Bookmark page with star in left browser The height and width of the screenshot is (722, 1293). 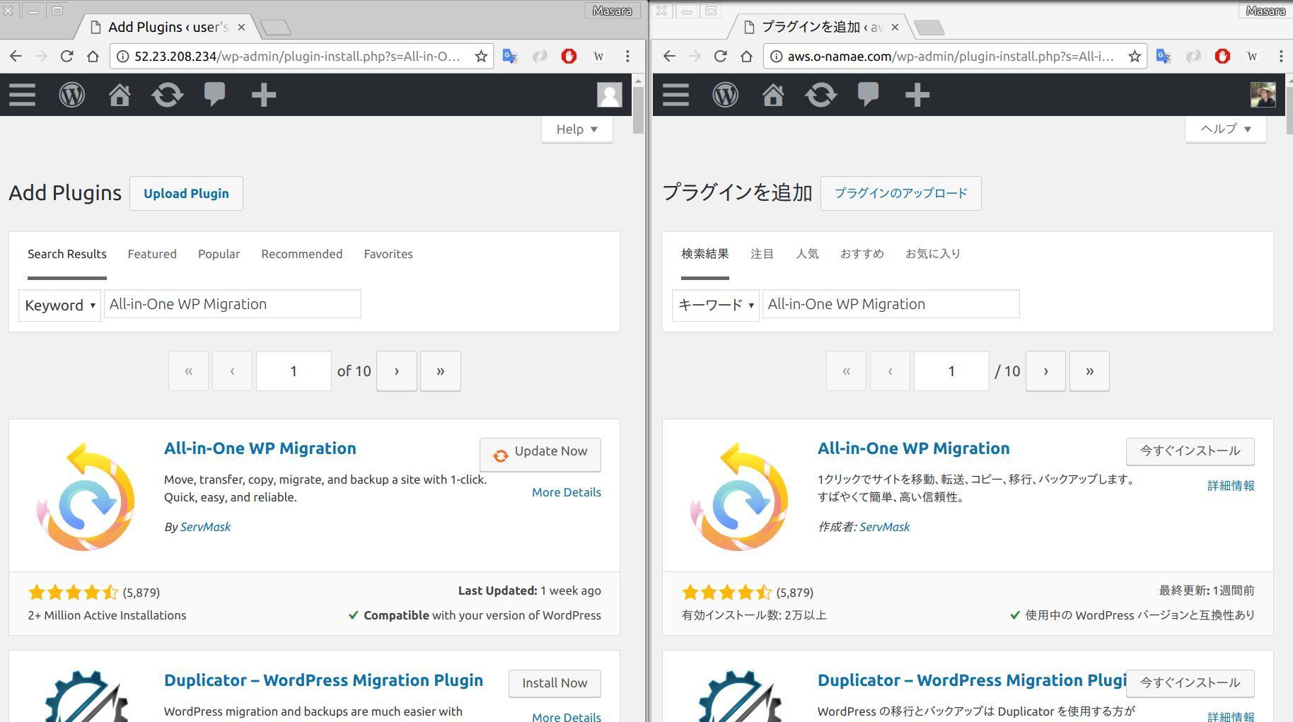click(x=481, y=56)
